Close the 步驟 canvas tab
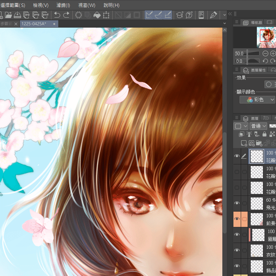Screen dimensions: 276x276 [16, 24]
